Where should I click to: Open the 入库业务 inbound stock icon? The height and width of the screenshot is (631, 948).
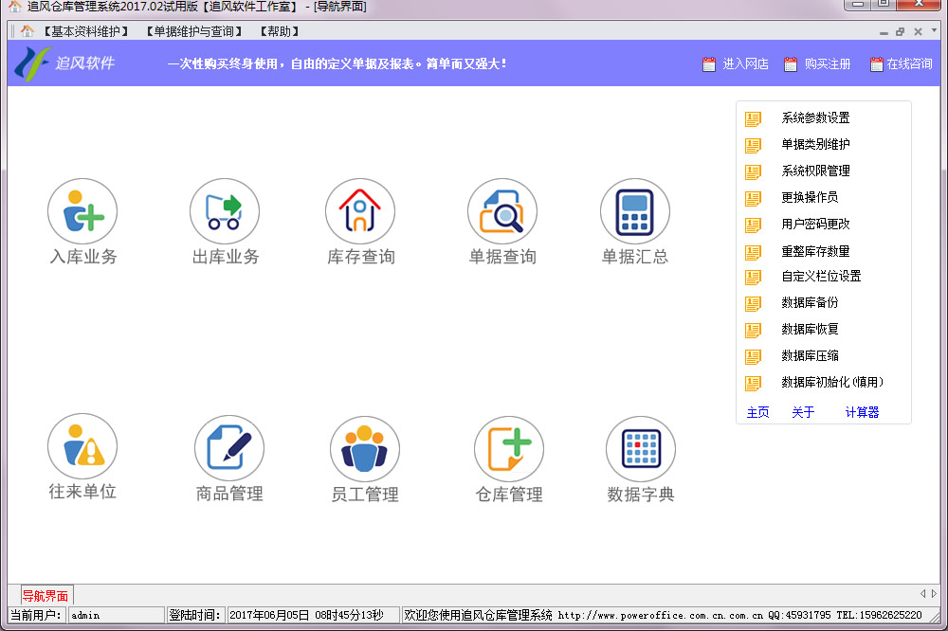pos(82,211)
